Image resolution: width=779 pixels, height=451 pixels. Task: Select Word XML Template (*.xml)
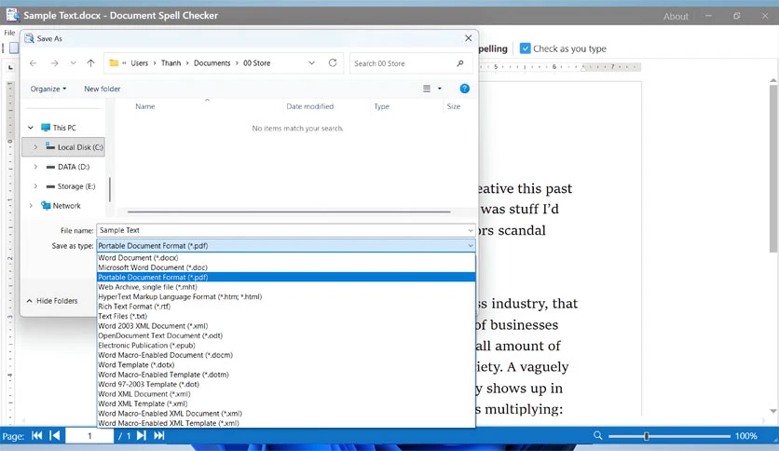point(286,403)
